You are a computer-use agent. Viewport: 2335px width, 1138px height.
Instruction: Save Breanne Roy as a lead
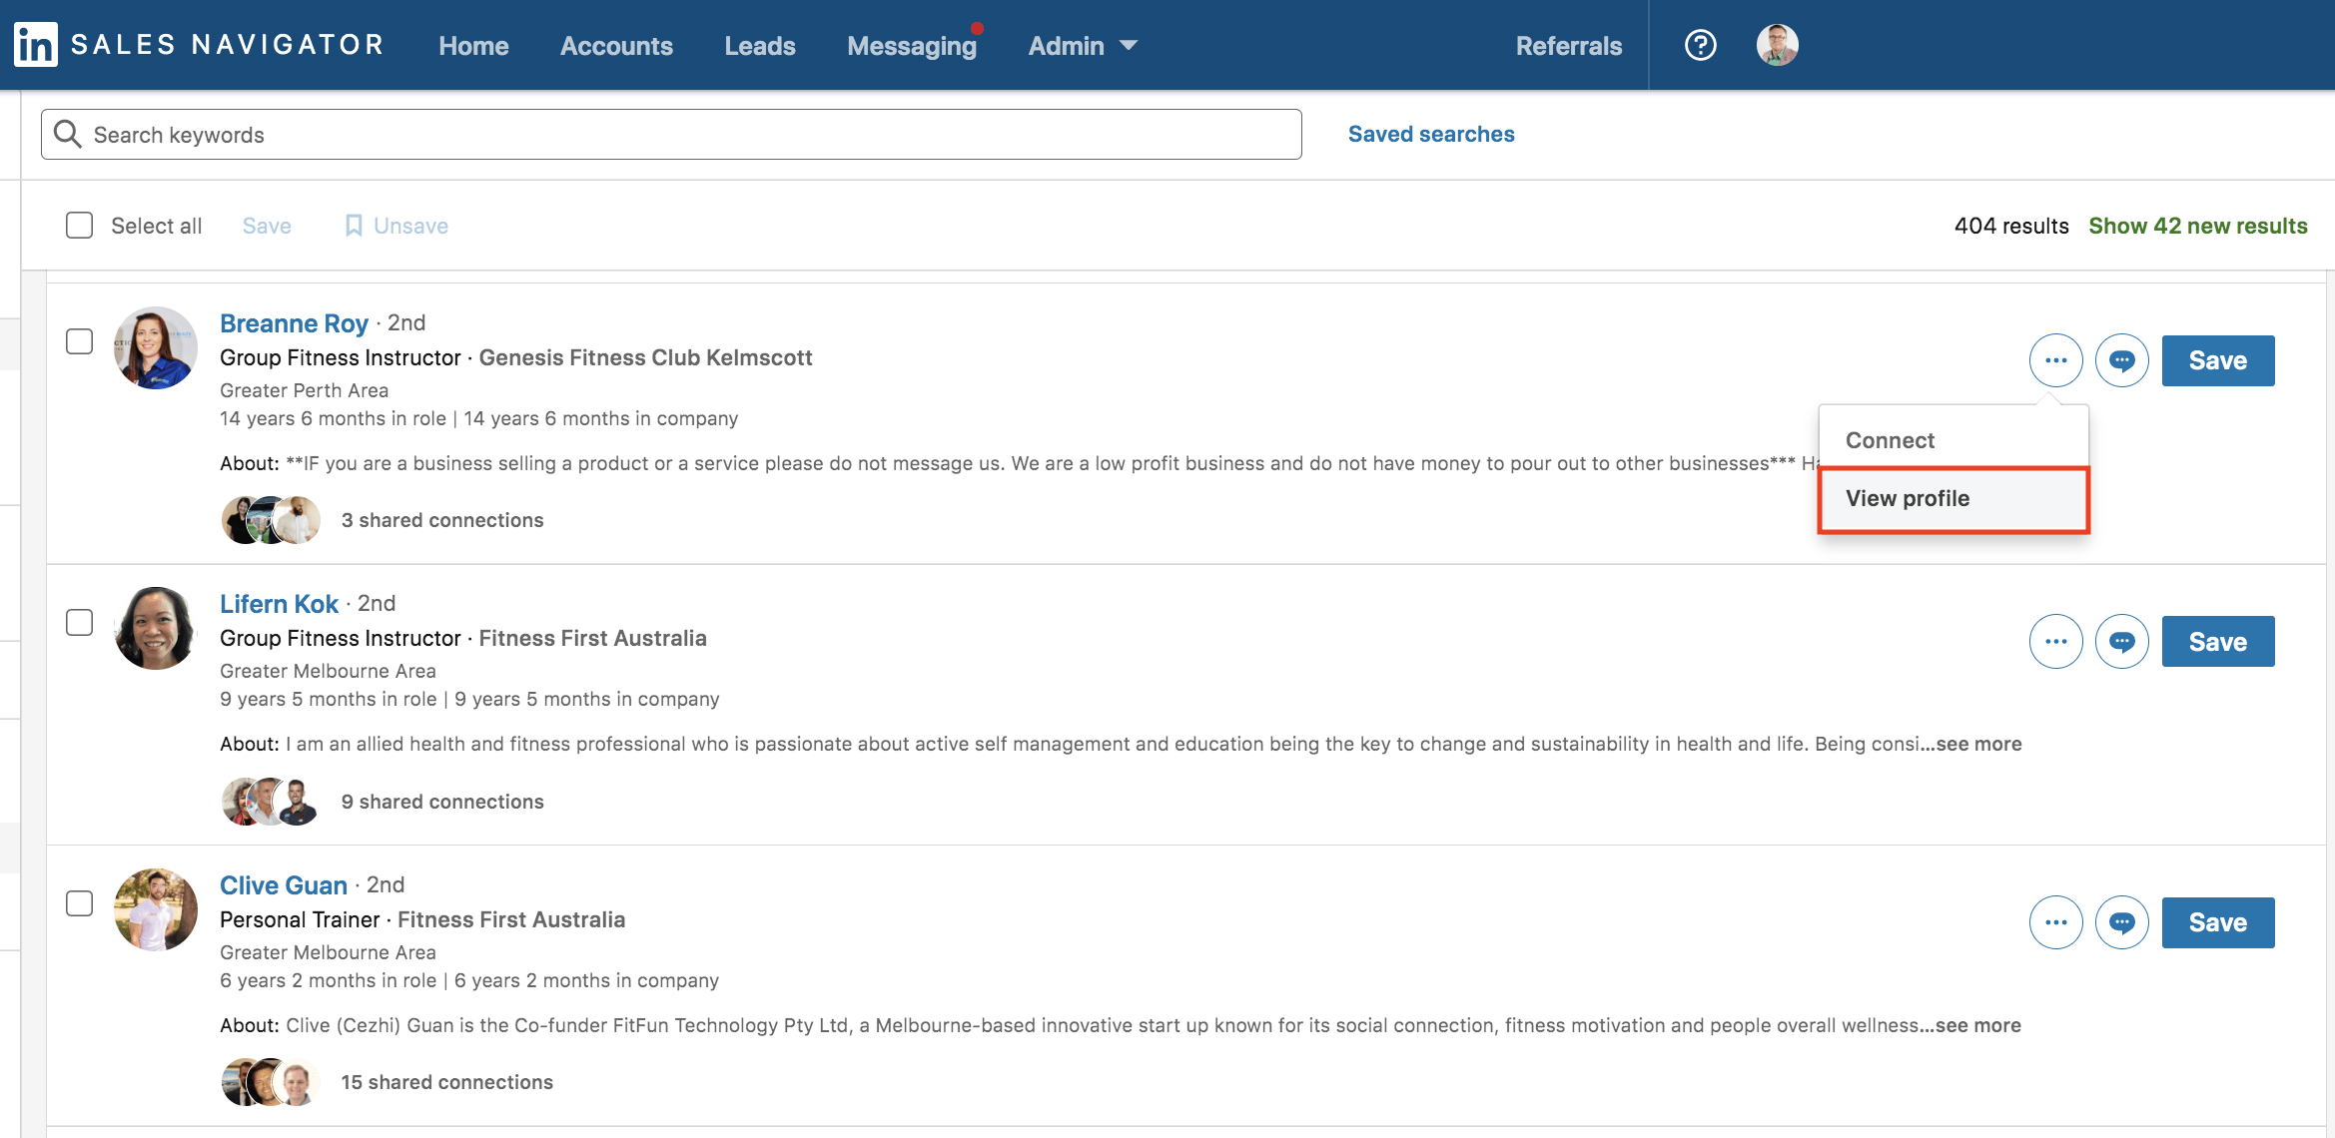coord(2217,360)
